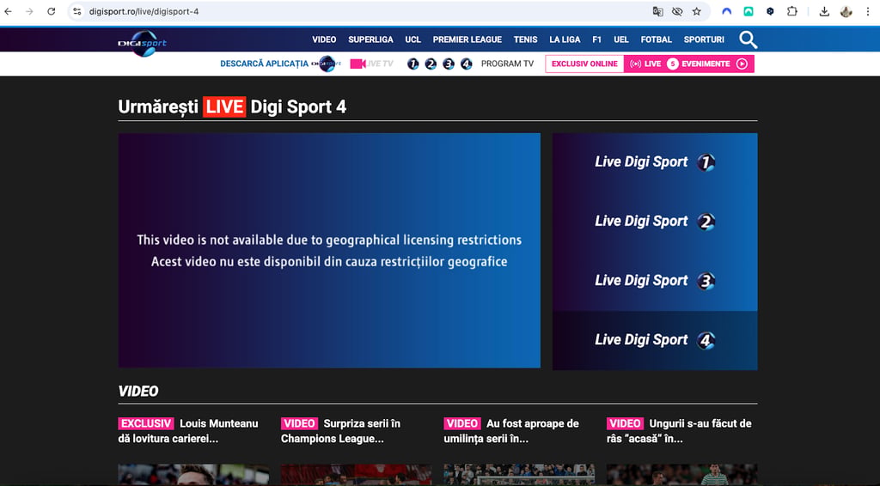Click the video player with geographic restriction message
Viewport: 880px width, 486px height.
pyautogui.click(x=329, y=251)
